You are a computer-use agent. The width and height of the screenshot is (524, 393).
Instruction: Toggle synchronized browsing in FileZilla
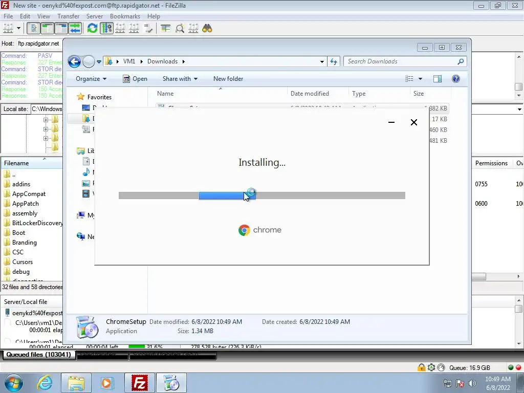(x=193, y=29)
